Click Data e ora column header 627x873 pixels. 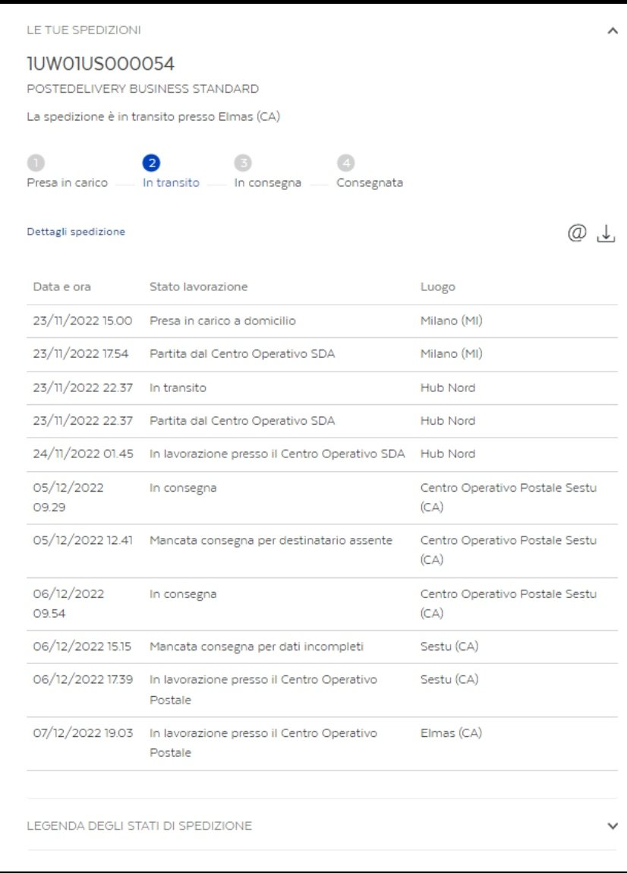click(x=61, y=286)
